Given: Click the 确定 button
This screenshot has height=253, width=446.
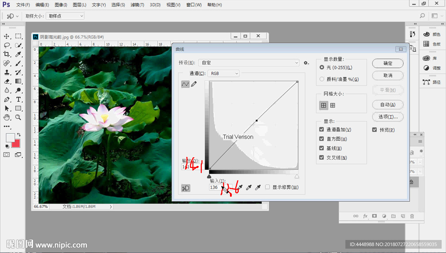Looking at the screenshot, I should (388, 63).
